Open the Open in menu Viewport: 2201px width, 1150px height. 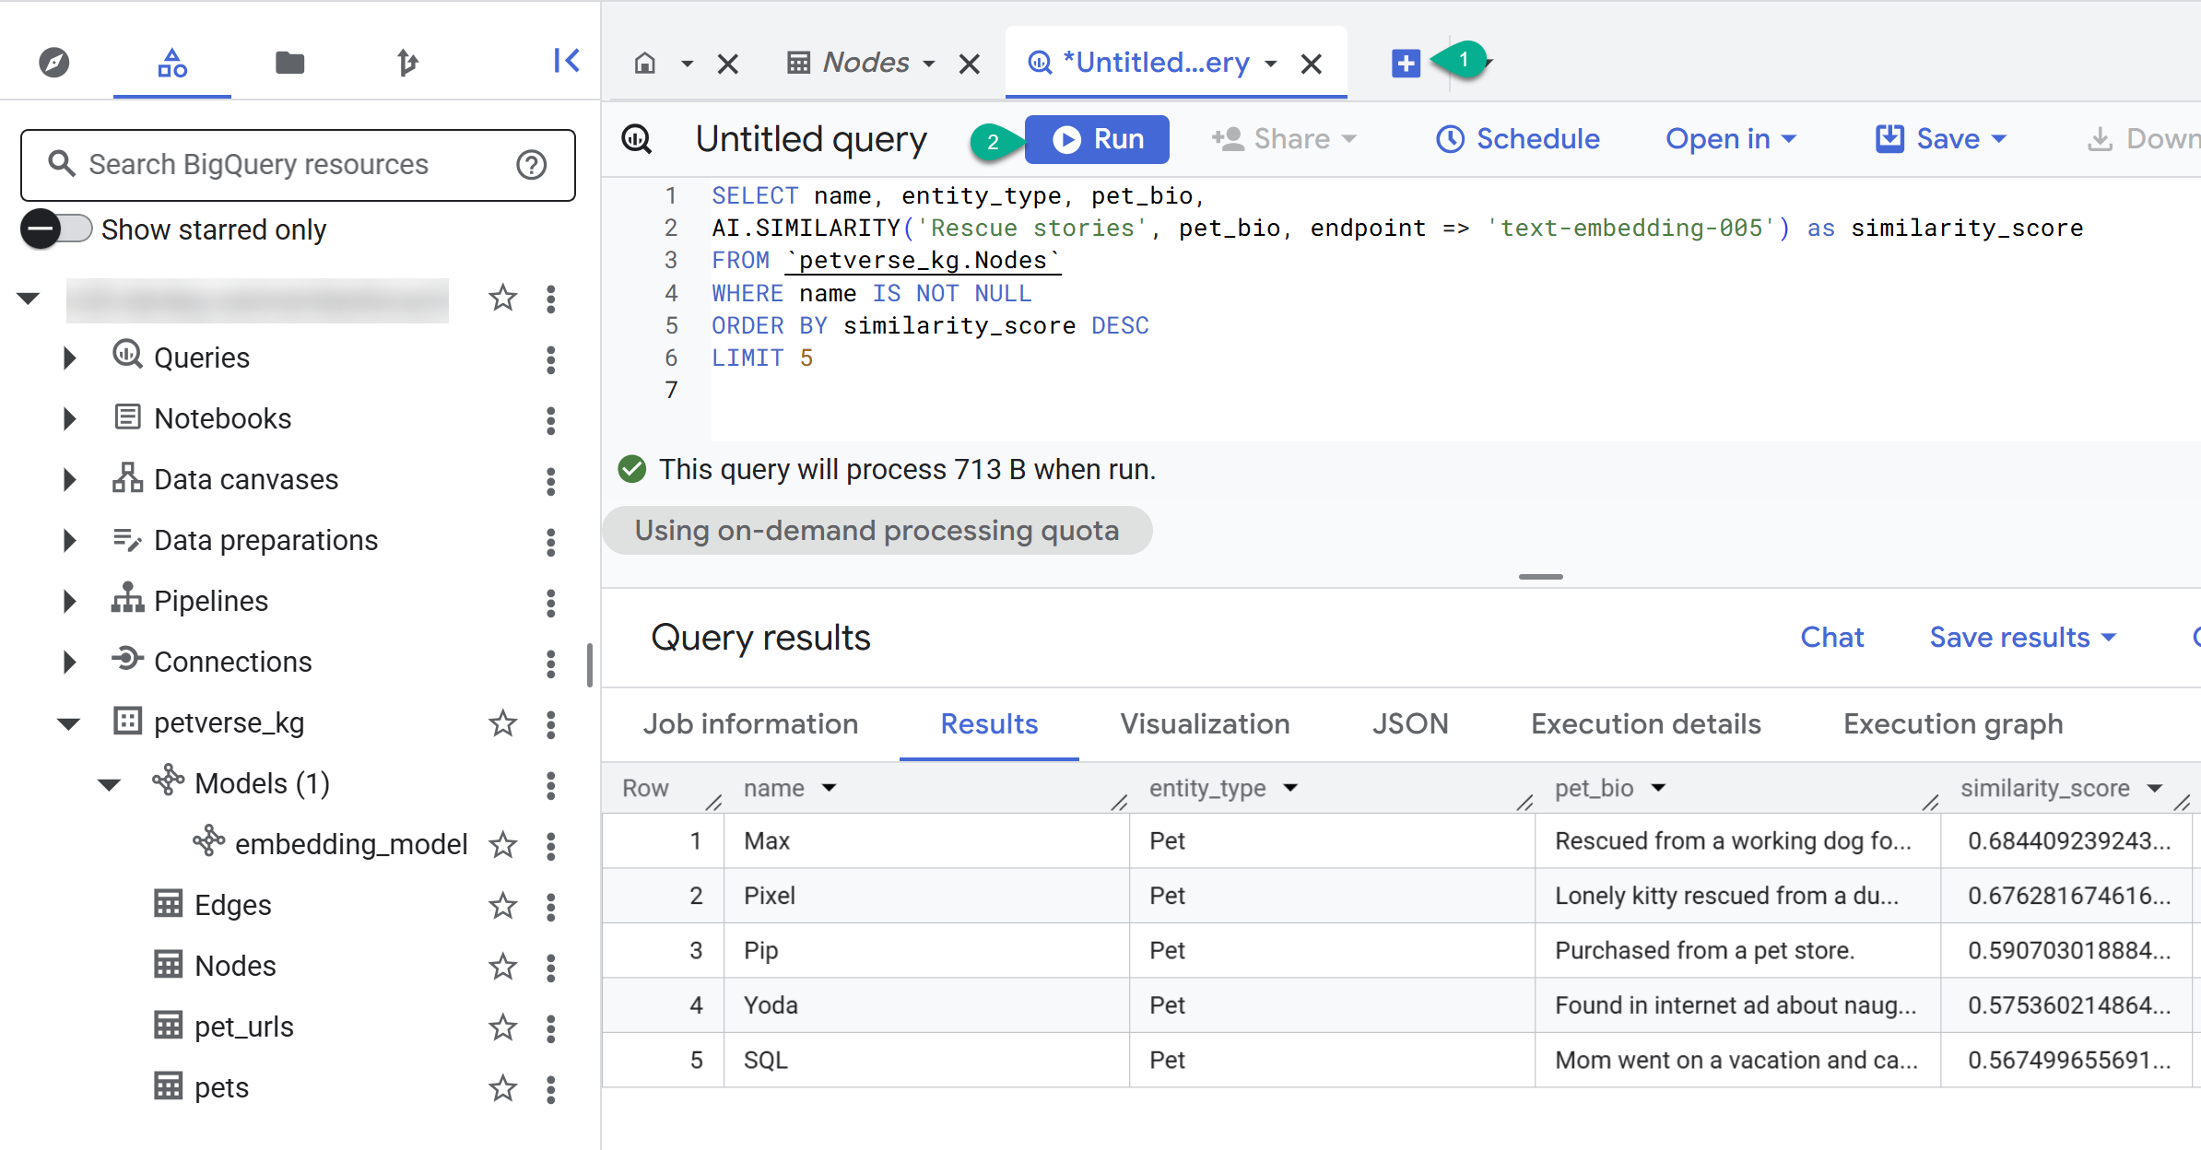(x=1731, y=139)
